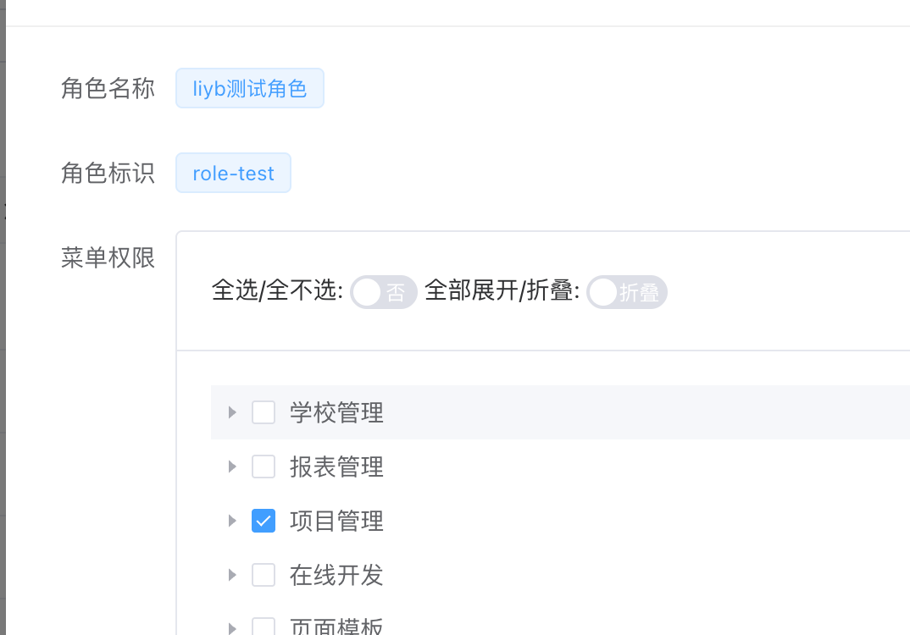
Task: Check the 在线开发 checkbox
Action: tap(264, 575)
